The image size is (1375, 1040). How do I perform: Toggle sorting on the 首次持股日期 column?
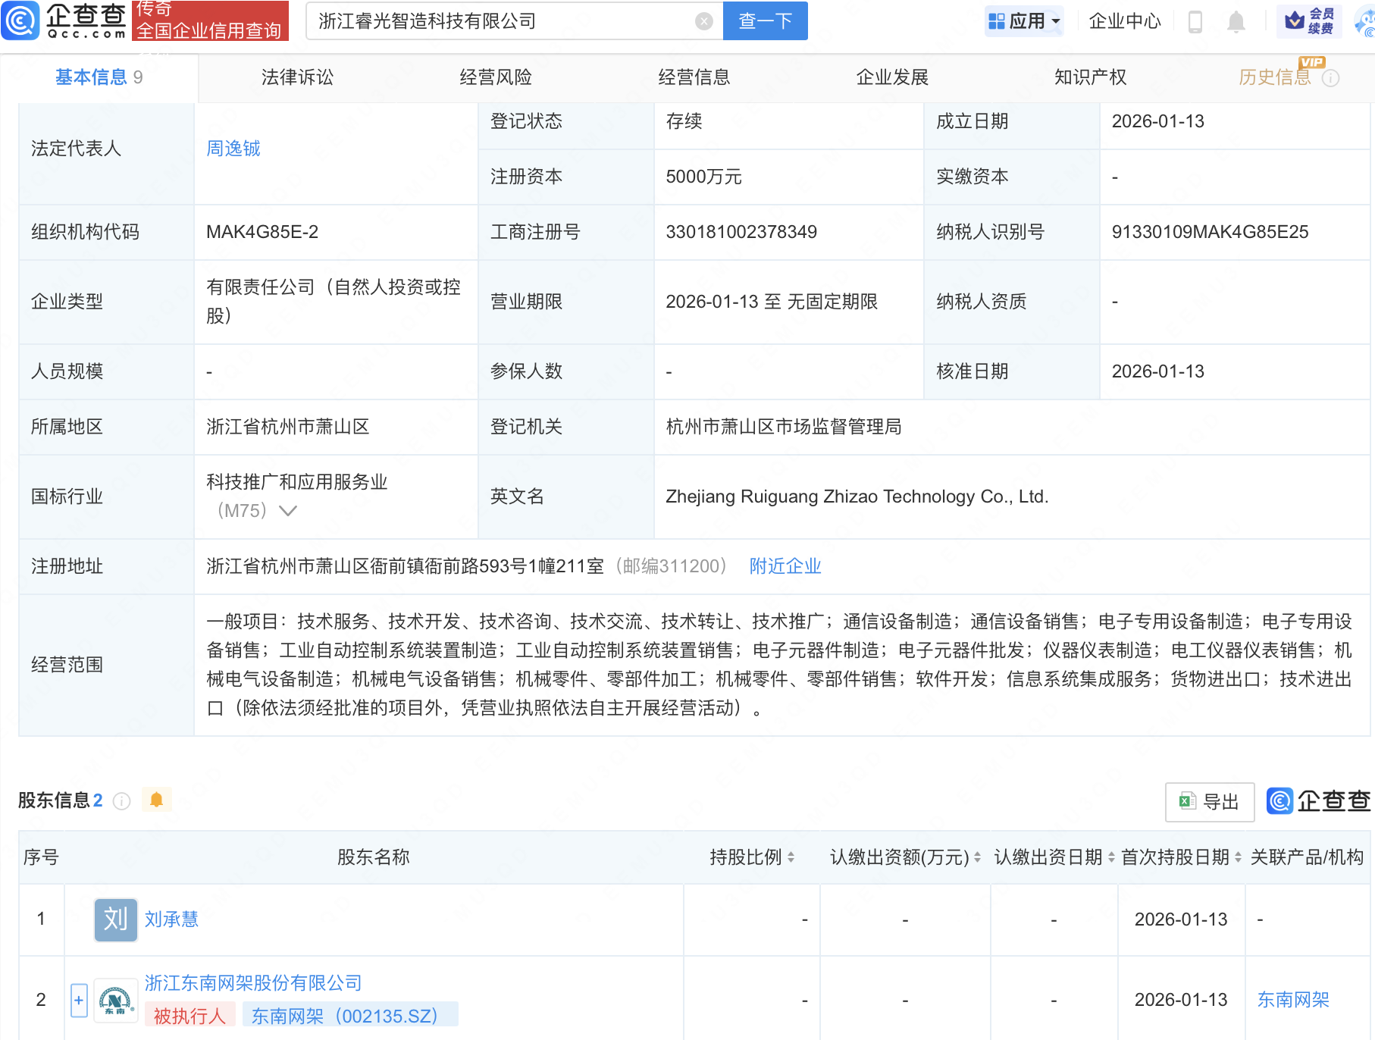coord(1237,857)
